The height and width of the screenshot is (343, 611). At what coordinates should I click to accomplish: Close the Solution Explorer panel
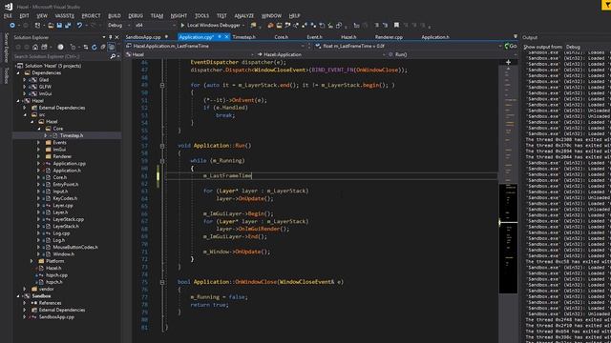(x=116, y=37)
